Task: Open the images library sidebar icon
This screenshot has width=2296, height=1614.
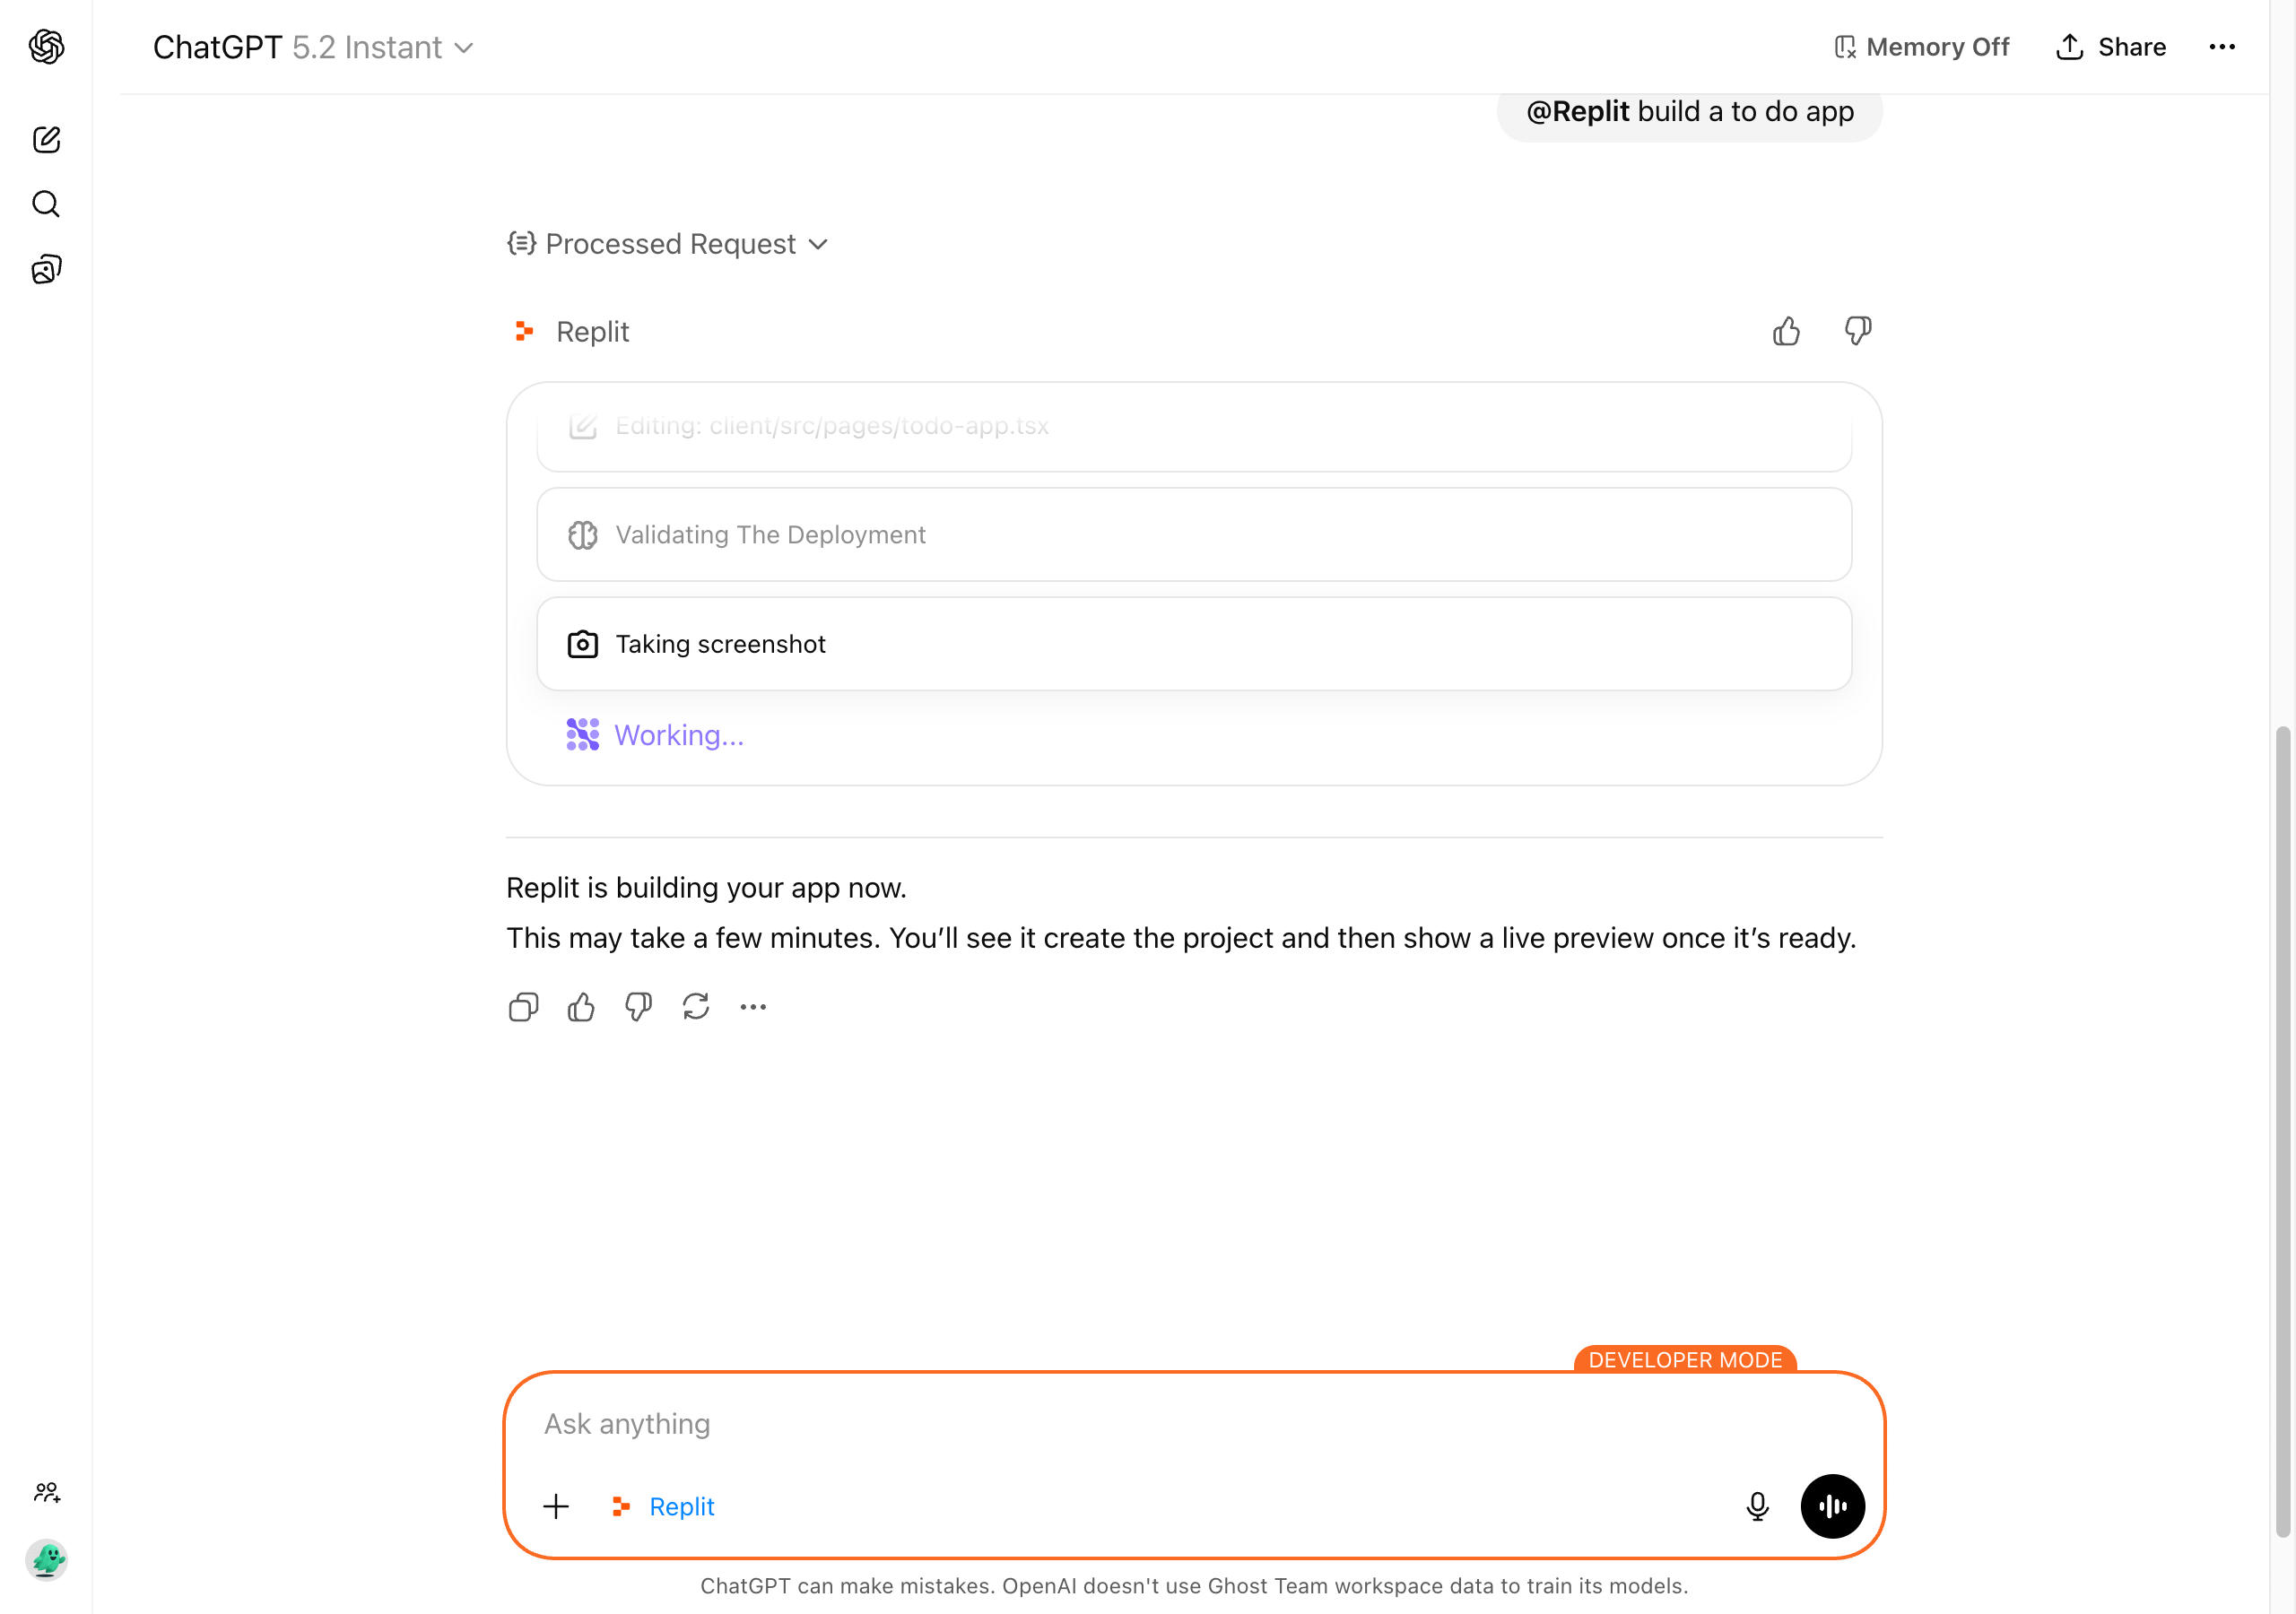Action: (x=46, y=269)
